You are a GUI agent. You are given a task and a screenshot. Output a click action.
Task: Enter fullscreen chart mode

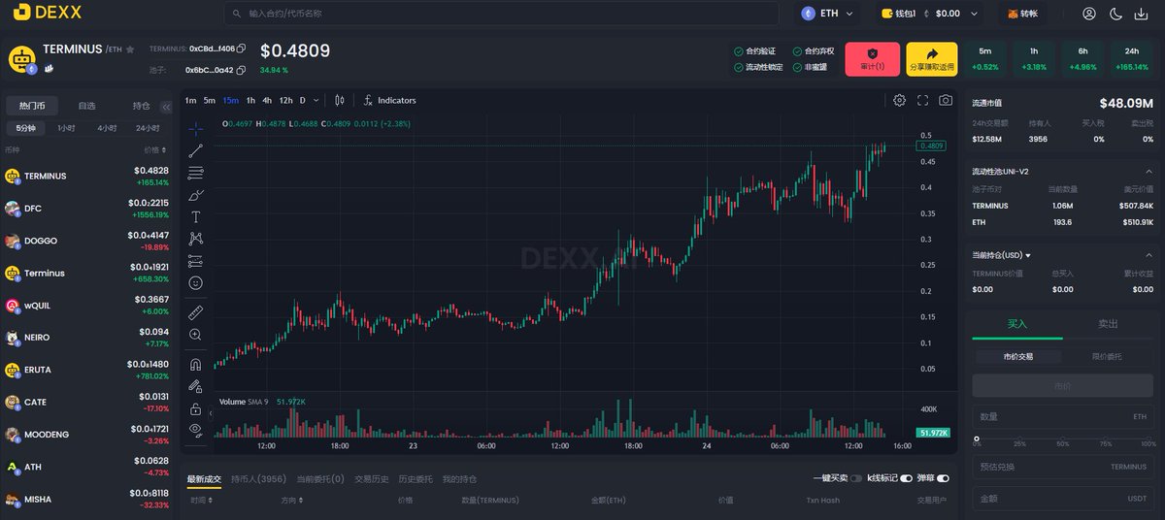922,100
